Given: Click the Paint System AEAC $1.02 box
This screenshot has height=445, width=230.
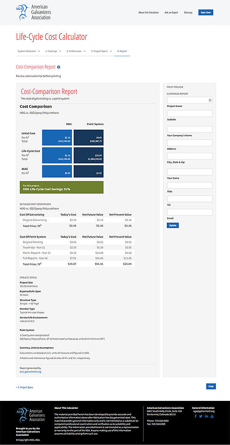Looking at the screenshot, I should coord(89,171).
